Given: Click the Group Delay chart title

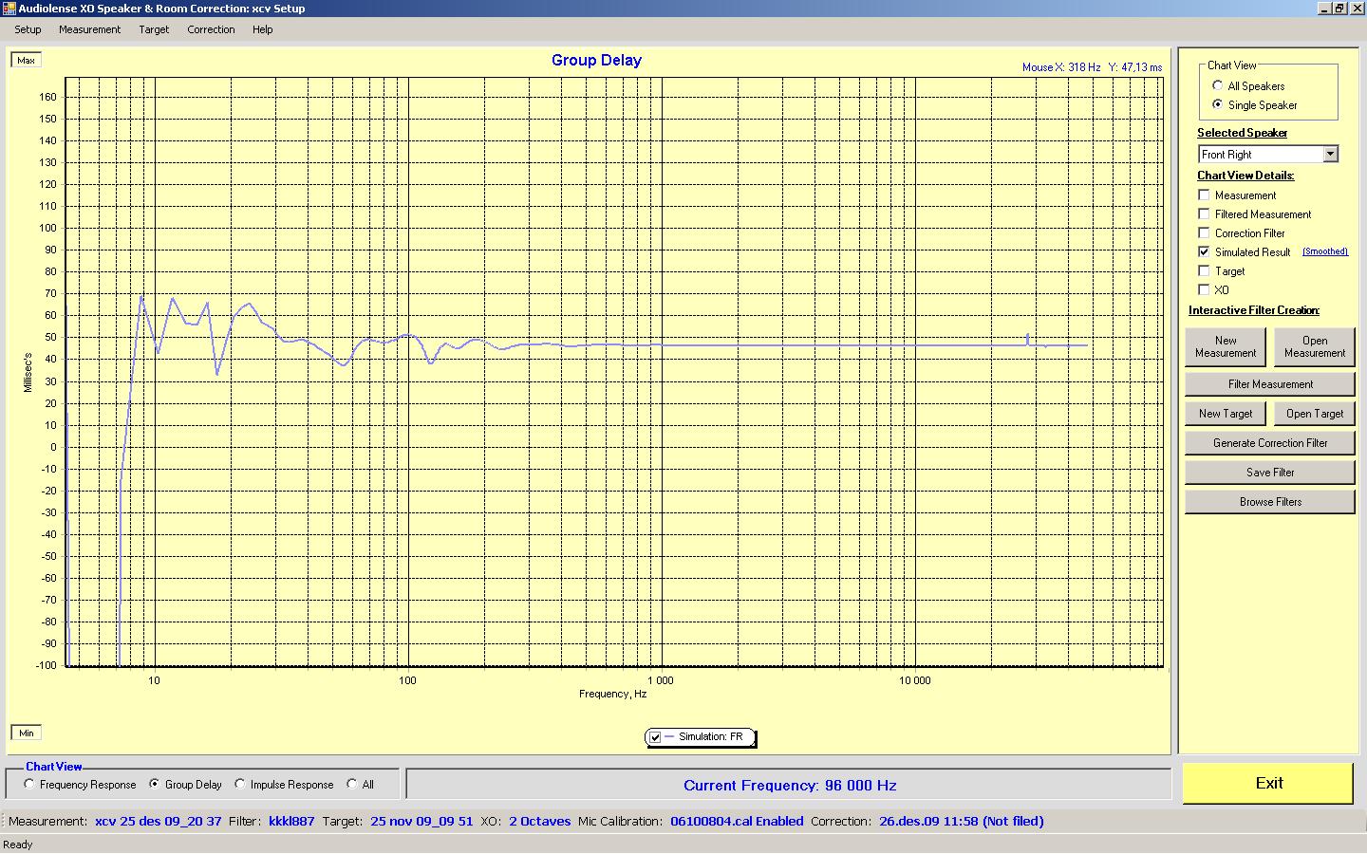Looking at the screenshot, I should pyautogui.click(x=596, y=60).
